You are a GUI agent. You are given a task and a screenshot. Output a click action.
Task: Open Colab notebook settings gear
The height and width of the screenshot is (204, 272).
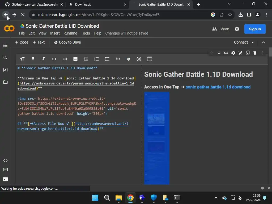point(237,29)
